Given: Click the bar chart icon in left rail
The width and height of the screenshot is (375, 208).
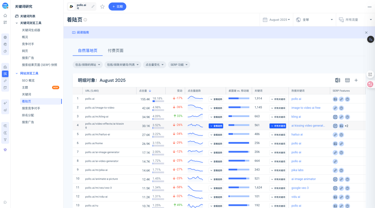Looking at the screenshot, I should click(5, 67).
